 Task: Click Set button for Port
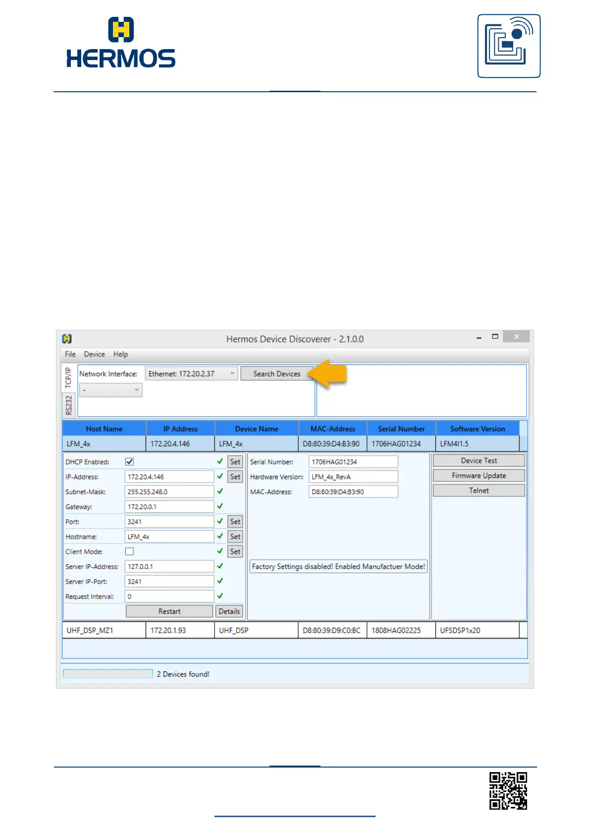(235, 522)
